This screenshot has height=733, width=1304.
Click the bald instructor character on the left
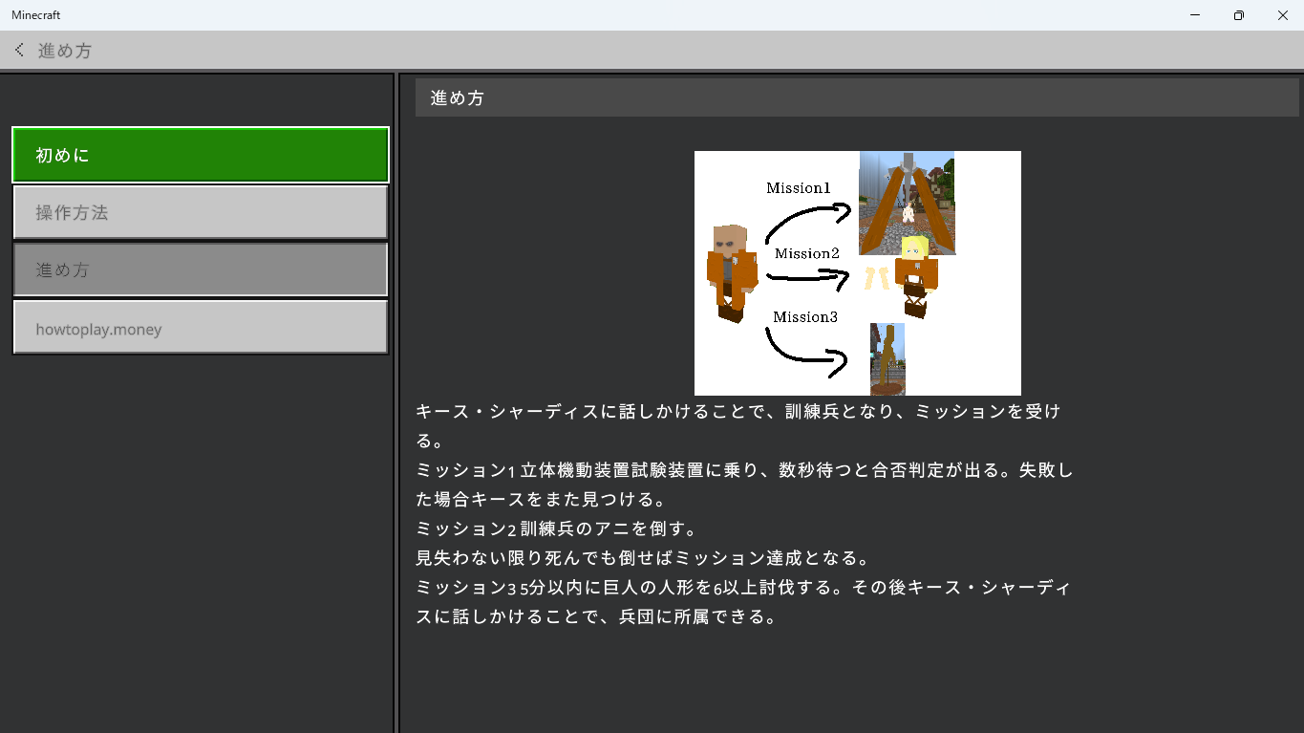point(732,272)
